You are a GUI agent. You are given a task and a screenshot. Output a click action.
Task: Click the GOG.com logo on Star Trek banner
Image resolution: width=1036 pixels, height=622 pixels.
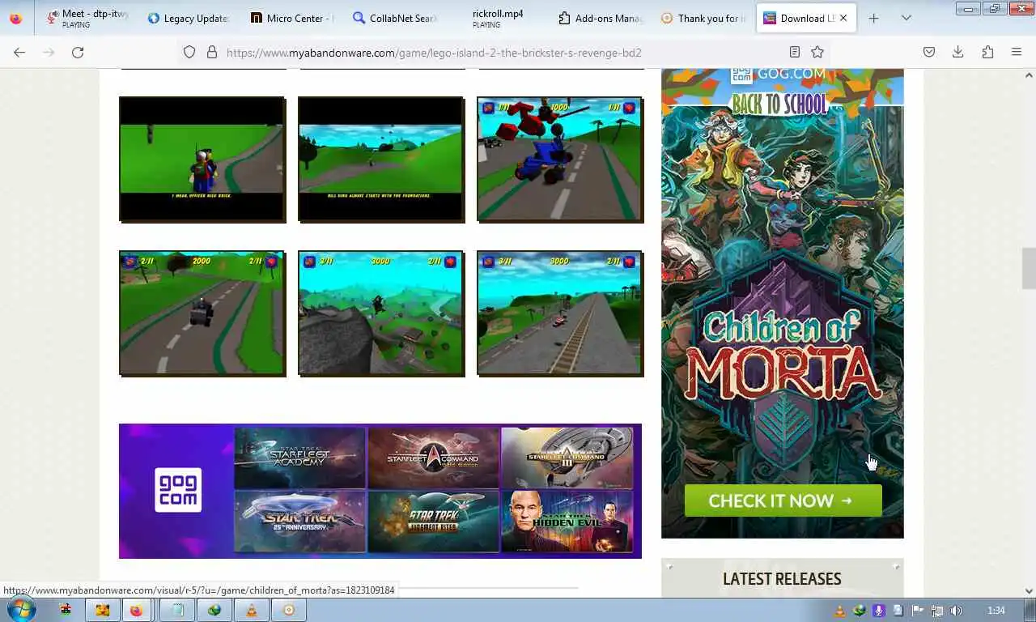[x=178, y=490]
